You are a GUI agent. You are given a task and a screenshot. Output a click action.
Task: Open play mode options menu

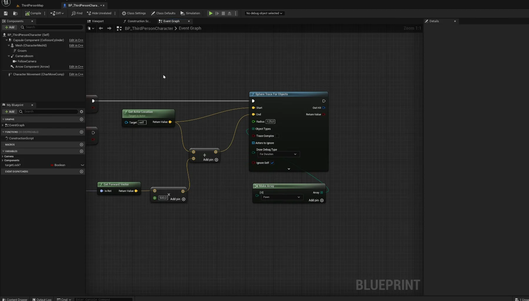[x=236, y=13]
